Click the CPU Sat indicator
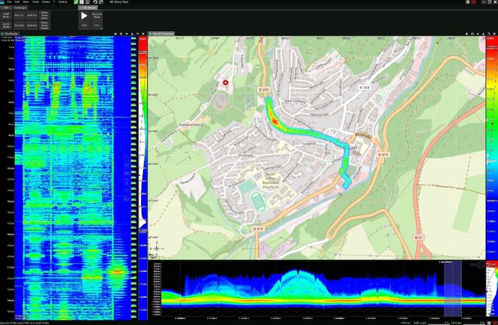Viewport: 498px width, 325px height. [x=468, y=323]
